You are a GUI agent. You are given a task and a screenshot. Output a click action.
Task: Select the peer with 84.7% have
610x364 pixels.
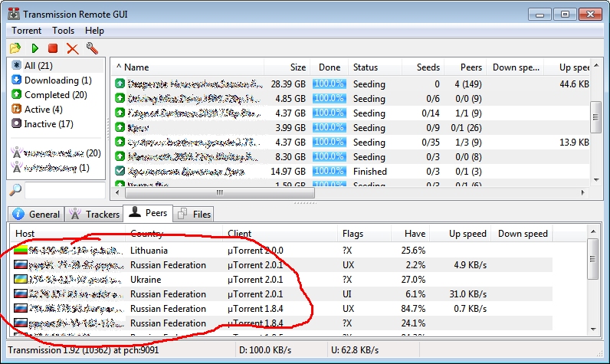(281, 308)
